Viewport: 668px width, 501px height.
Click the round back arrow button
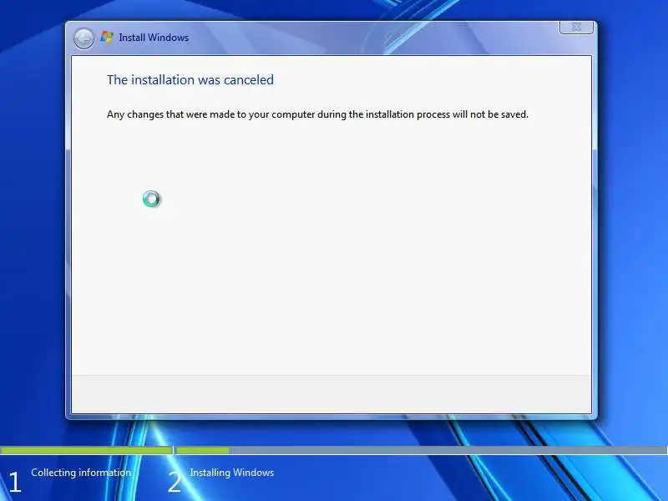[x=83, y=38]
